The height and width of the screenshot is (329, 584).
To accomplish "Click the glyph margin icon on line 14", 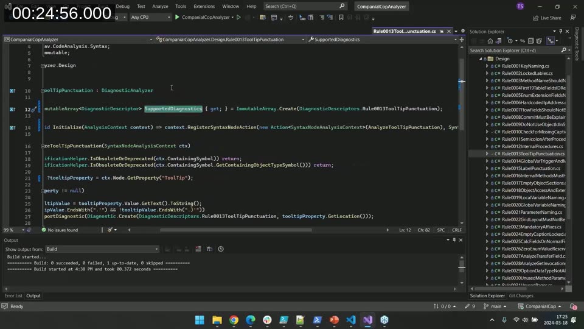I will (12, 127).
